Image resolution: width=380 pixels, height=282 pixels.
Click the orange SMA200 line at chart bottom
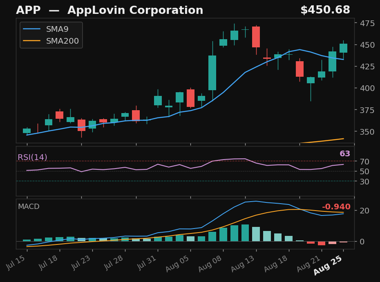pyautogui.click(x=322, y=141)
